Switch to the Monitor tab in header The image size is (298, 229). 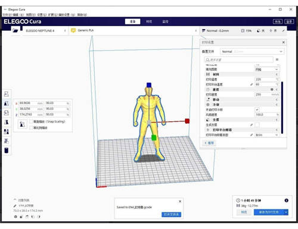(x=165, y=21)
